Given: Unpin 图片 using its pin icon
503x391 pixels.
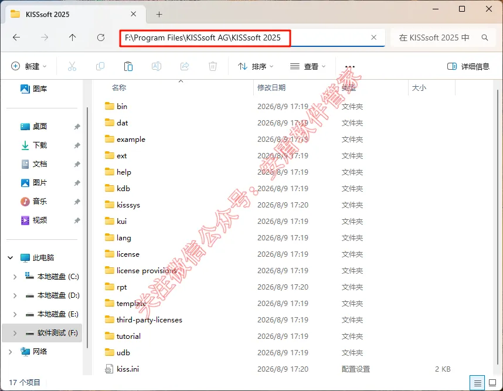Looking at the screenshot, I should point(77,183).
